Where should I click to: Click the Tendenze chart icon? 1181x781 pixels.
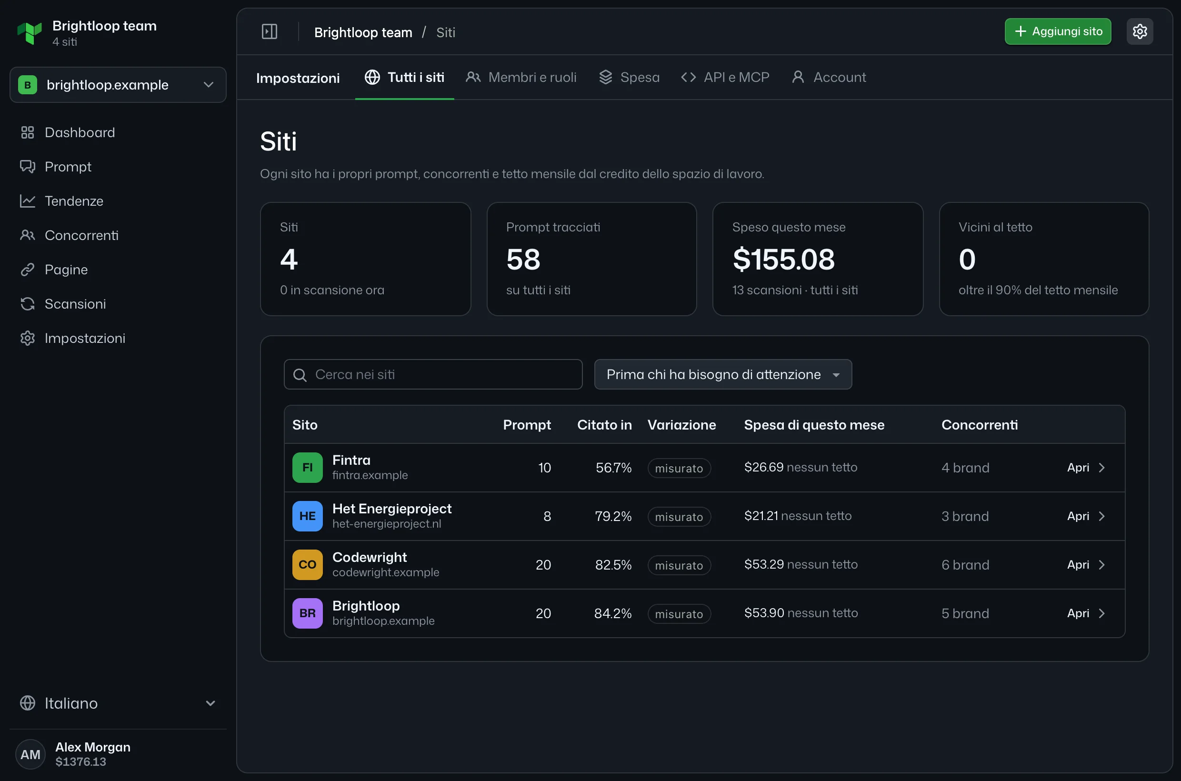click(x=28, y=201)
